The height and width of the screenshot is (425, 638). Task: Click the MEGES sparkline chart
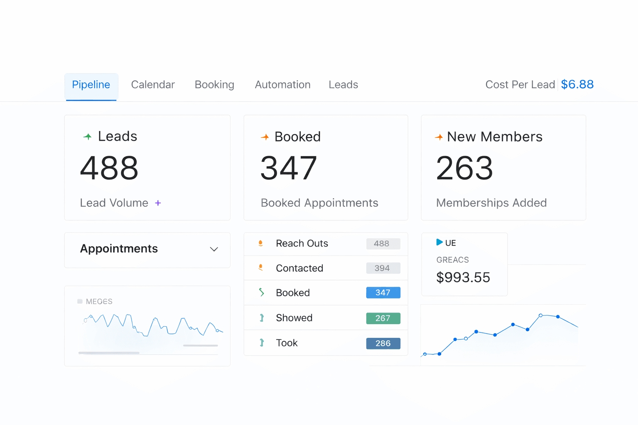(x=153, y=325)
